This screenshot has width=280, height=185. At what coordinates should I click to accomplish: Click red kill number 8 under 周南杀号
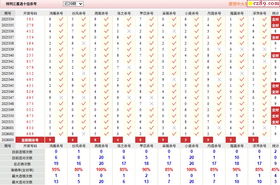[x=95, y=140]
